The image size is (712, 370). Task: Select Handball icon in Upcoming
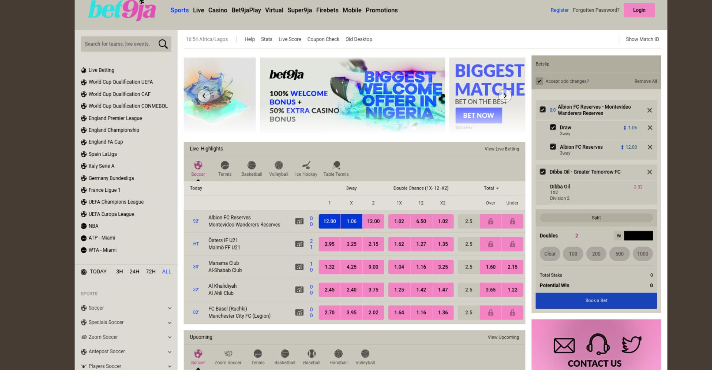point(338,354)
